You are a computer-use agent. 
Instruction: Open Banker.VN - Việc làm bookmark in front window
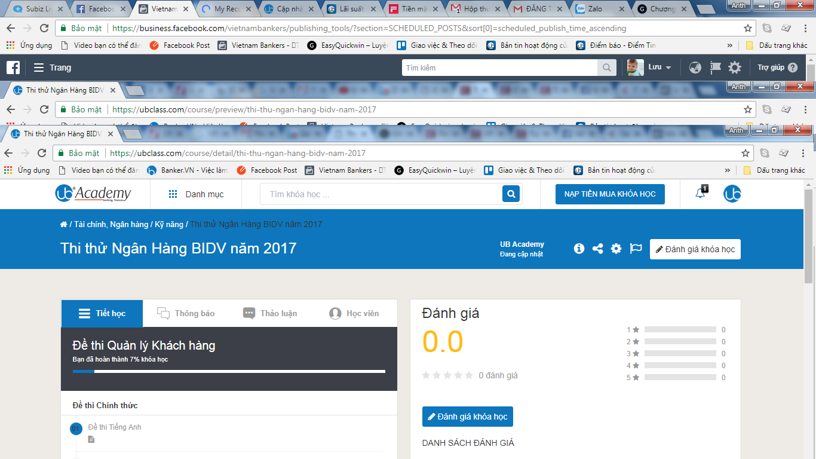[x=187, y=170]
